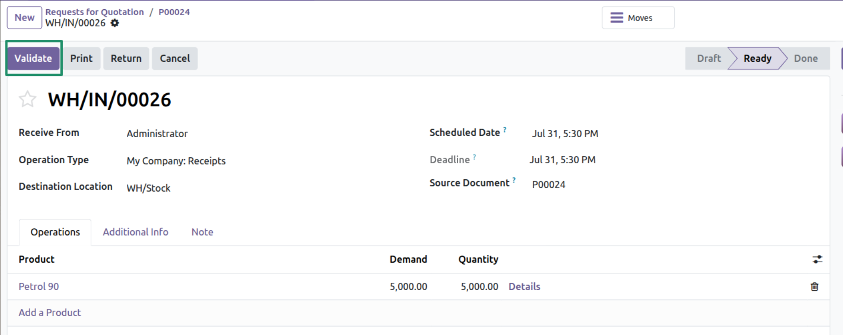Open the gear settings icon beside WH/IN/00026
This screenshot has height=335, width=843.
[115, 23]
